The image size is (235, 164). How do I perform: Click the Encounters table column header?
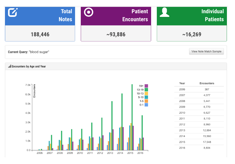tap(207, 83)
